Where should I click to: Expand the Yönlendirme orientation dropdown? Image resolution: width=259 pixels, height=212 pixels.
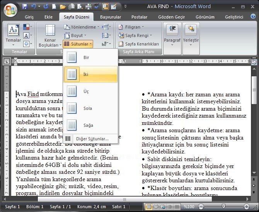point(82,27)
